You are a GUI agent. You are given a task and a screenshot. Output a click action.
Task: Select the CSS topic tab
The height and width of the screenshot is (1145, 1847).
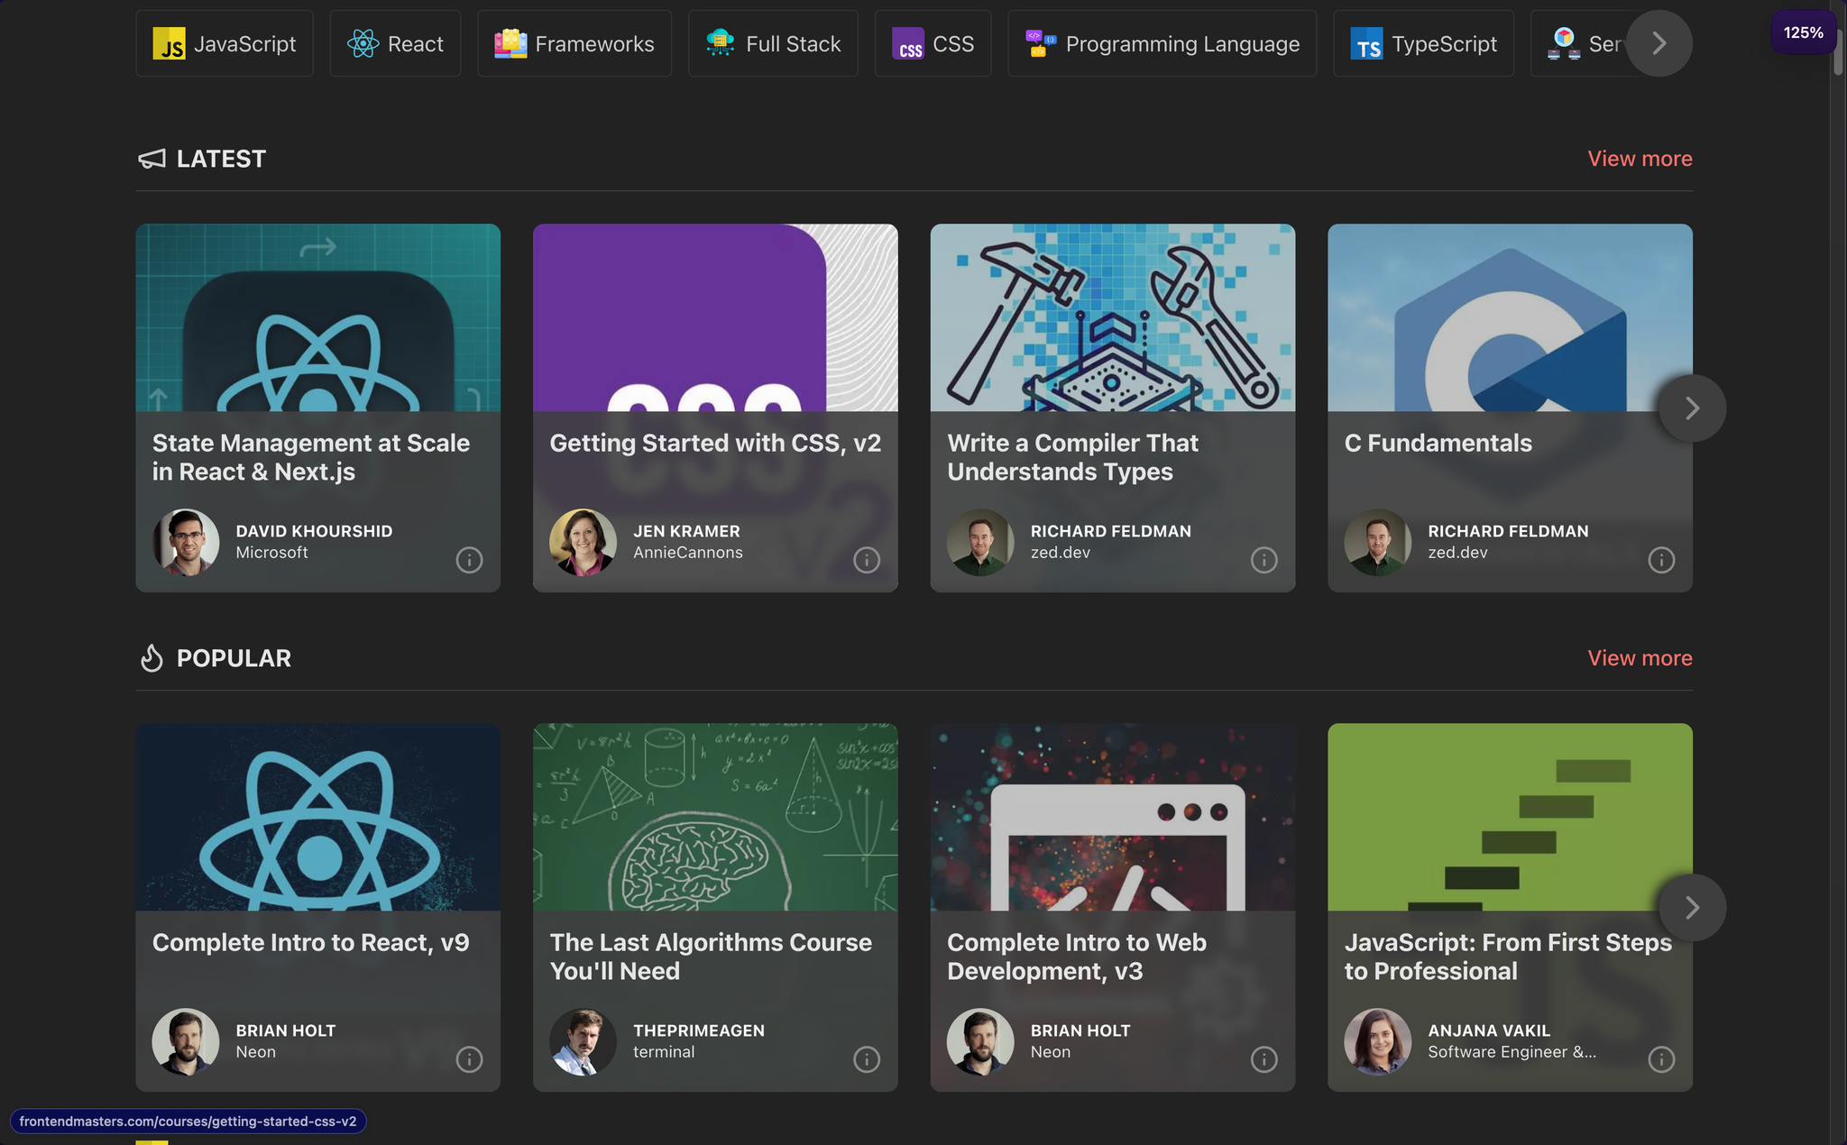[x=933, y=43]
